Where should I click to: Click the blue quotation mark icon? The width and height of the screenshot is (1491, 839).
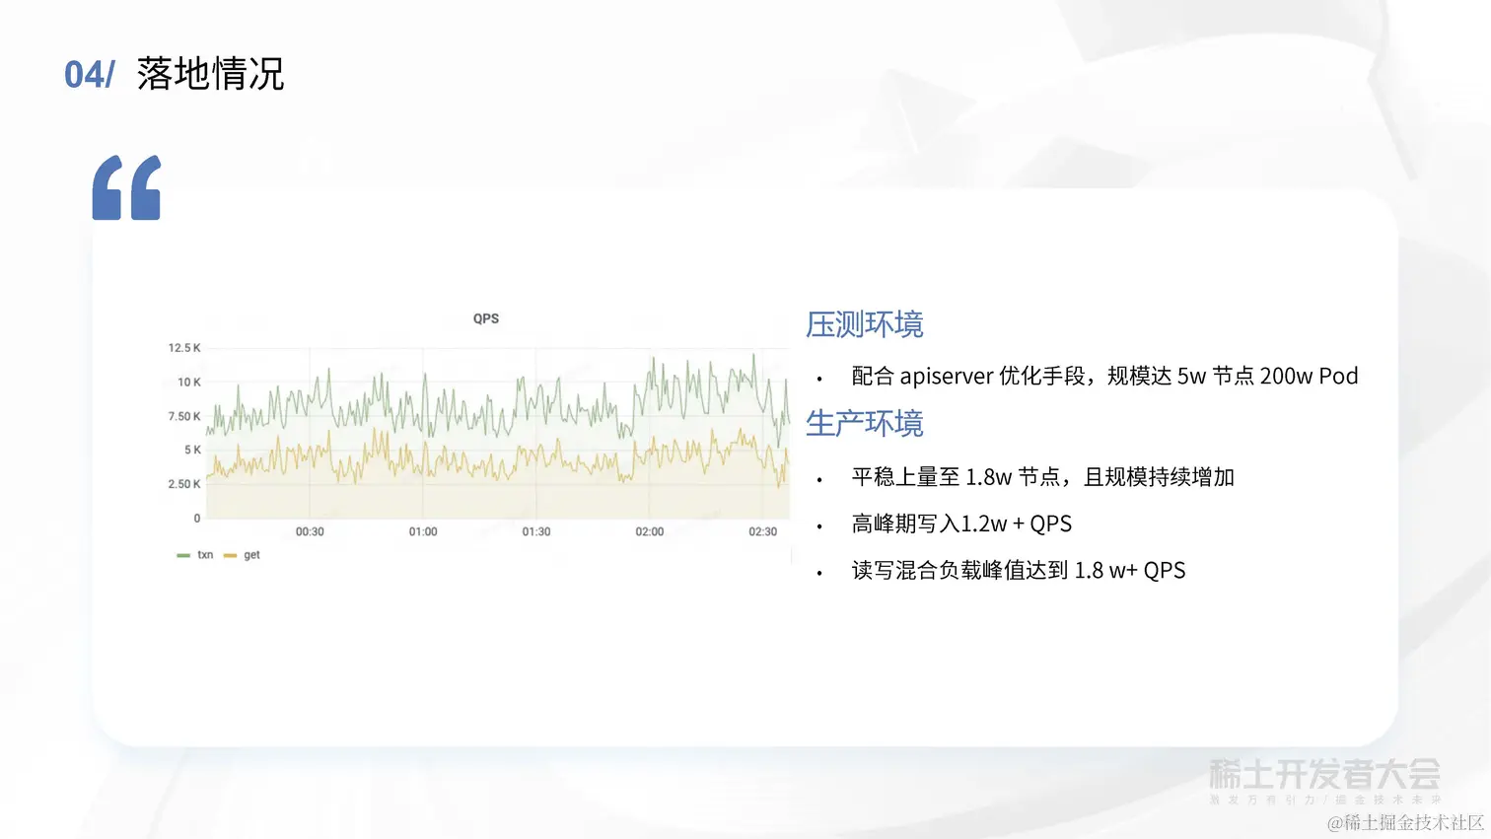(x=126, y=187)
